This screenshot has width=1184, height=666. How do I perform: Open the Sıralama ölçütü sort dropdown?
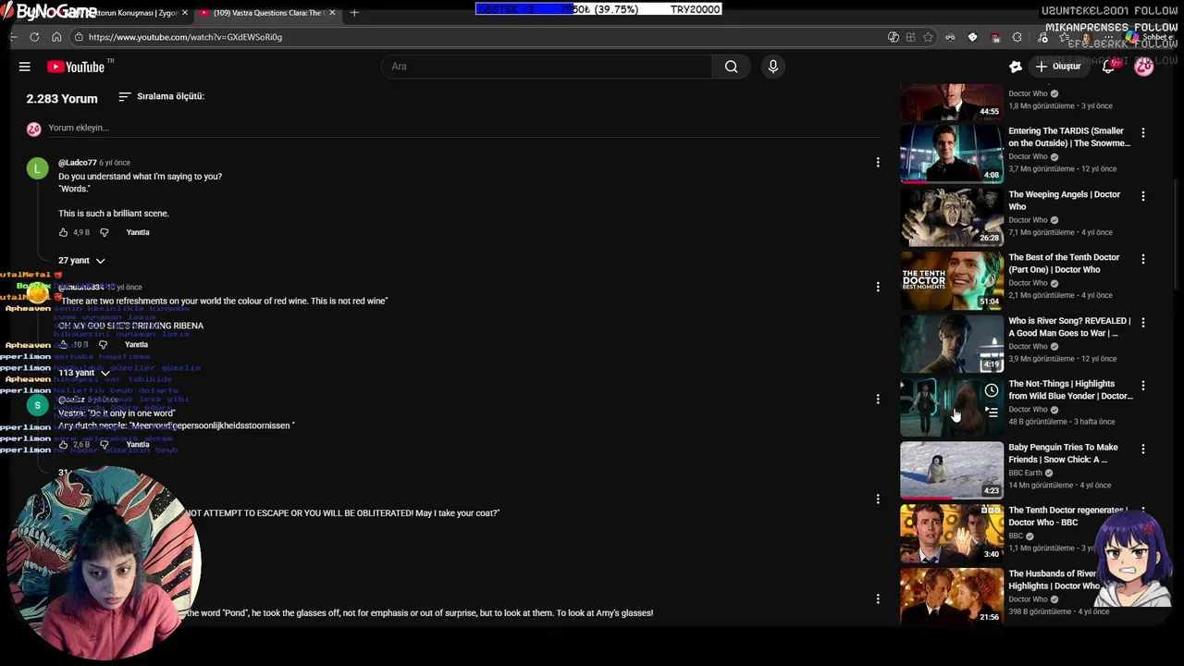click(161, 96)
